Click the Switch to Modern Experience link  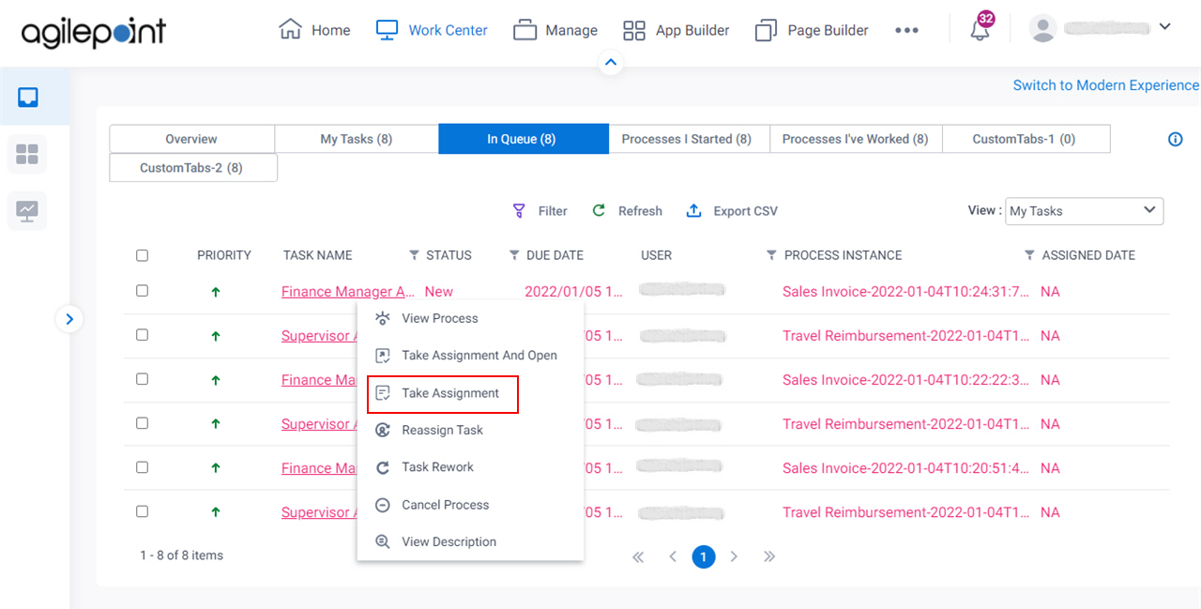[1104, 84]
